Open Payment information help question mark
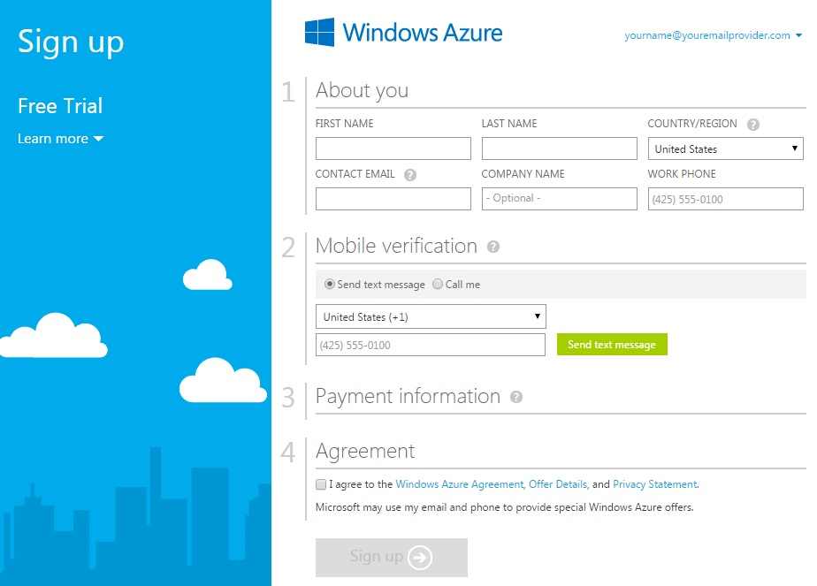The image size is (817, 586). tap(515, 397)
